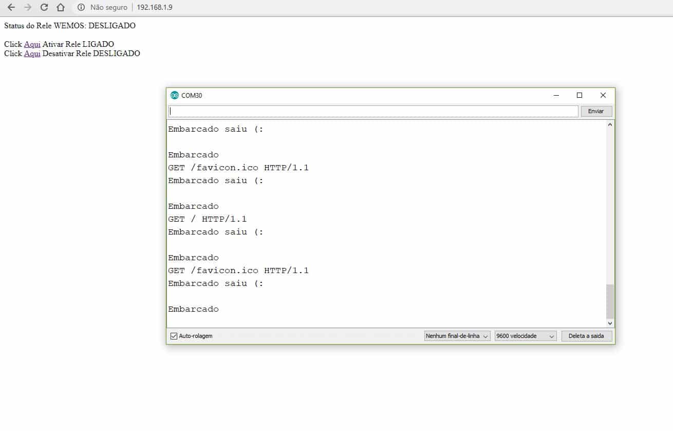Minimize the COM30 serial monitor window

pos(556,95)
